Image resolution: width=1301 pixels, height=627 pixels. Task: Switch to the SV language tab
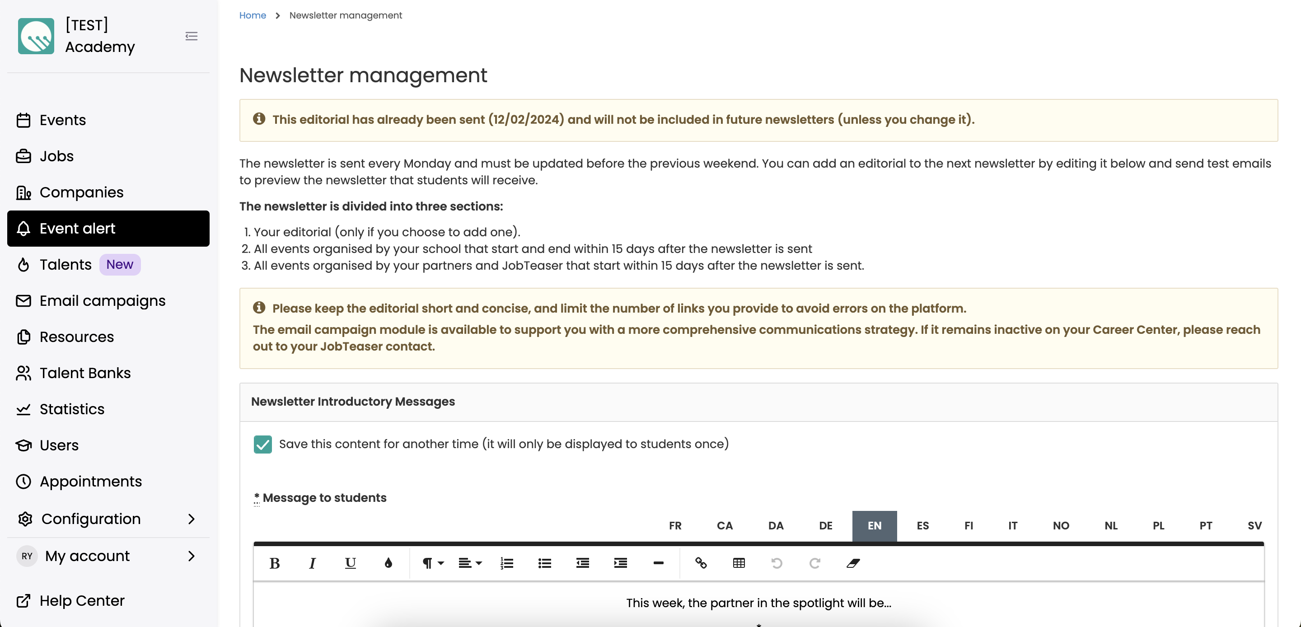1254,525
